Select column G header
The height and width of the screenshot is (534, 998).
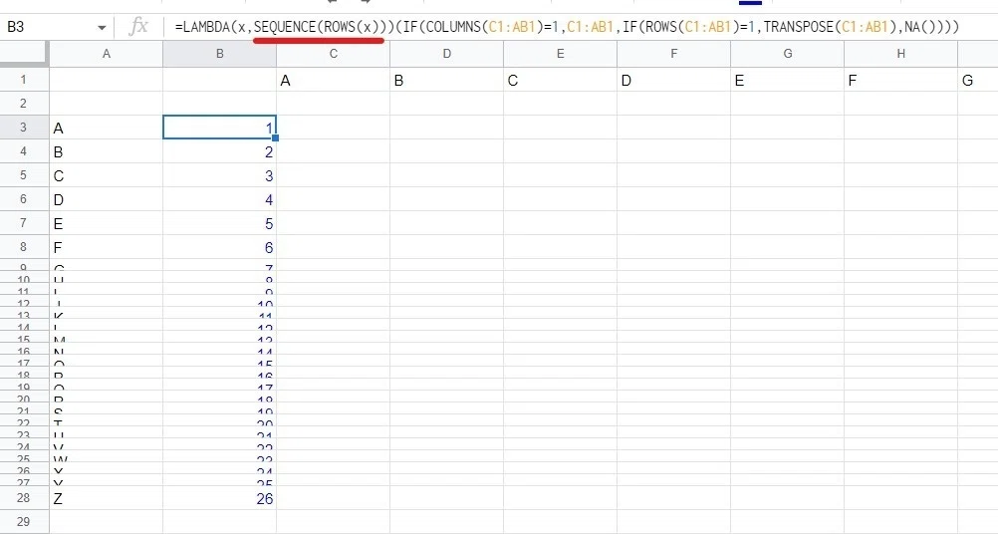(x=787, y=54)
